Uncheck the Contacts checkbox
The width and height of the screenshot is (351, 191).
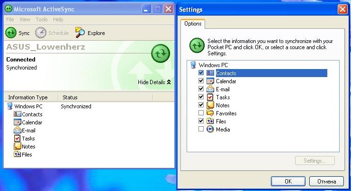coord(201,73)
